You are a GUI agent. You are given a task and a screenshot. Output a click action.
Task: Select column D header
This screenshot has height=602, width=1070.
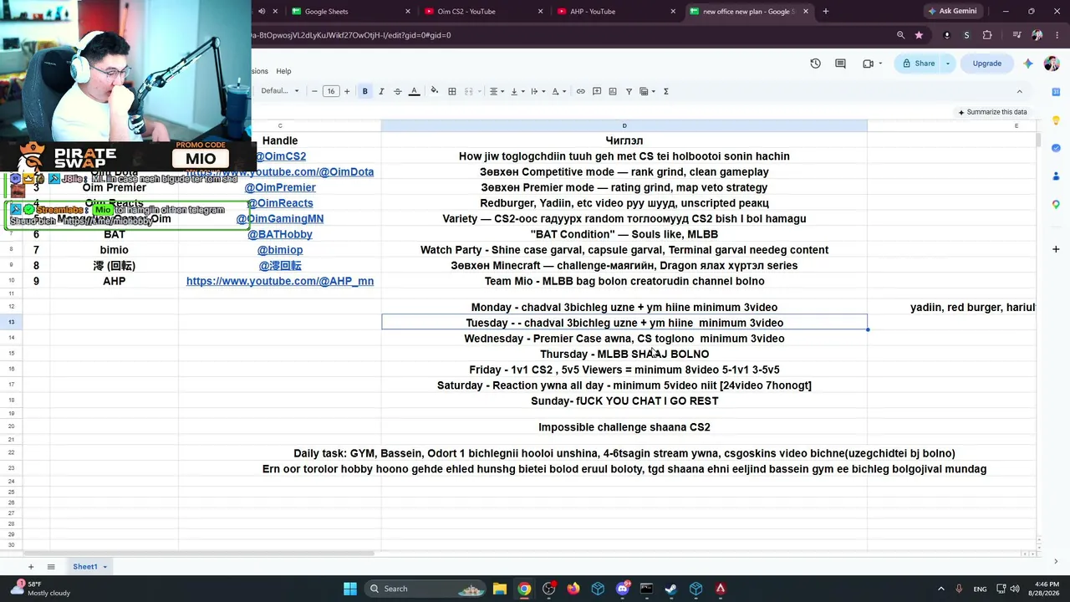pos(624,126)
